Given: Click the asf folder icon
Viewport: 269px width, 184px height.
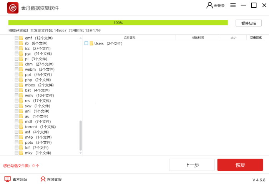Looking at the screenshot, I should (21, 132).
